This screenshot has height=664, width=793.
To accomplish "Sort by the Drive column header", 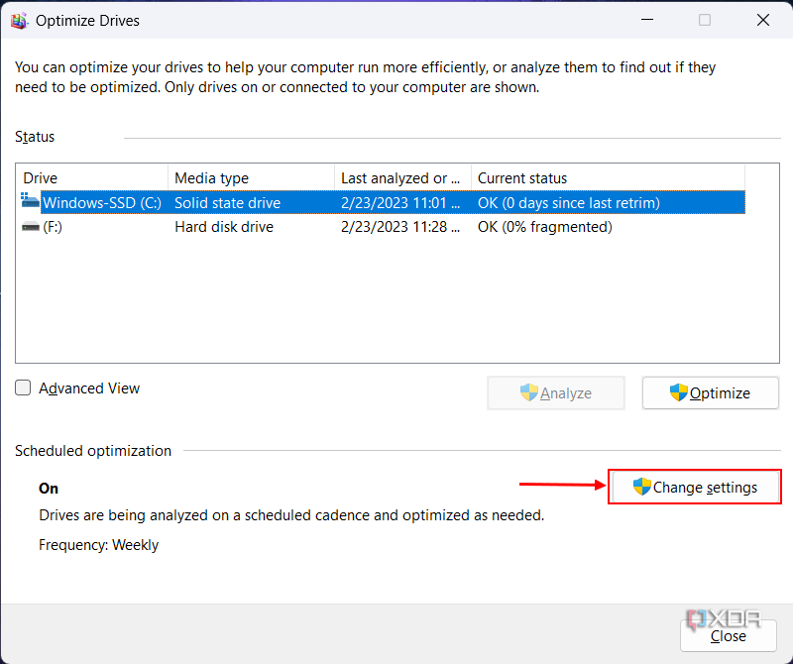I will pos(93,178).
